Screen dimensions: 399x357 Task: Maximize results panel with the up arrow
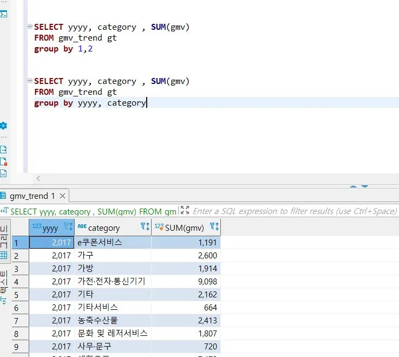(353, 186)
